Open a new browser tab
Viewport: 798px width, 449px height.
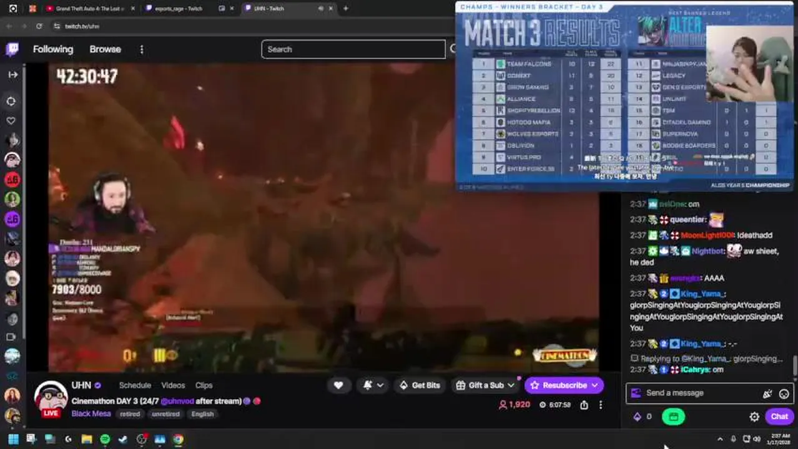346,8
